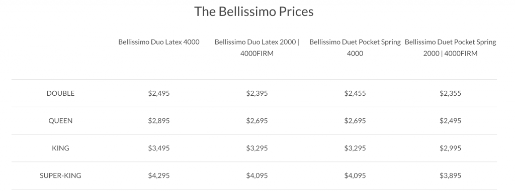Select the $2,895 Queen price
Image resolution: width=515 pixels, height=192 pixels.
158,121
